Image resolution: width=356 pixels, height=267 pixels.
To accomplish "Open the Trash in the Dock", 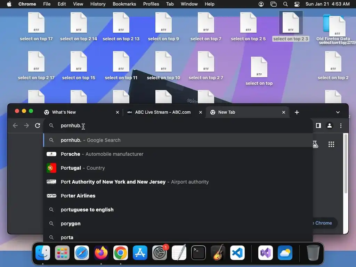I will coord(313,253).
